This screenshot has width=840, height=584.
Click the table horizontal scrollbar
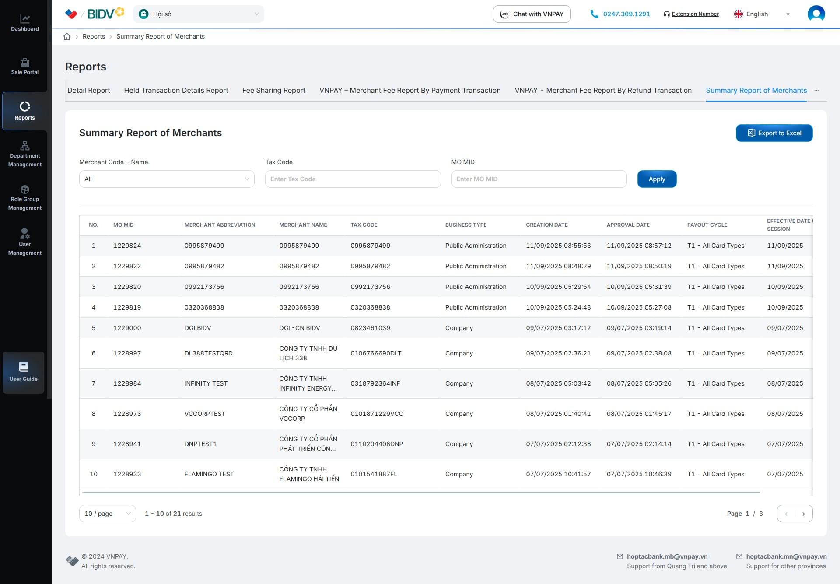point(420,493)
